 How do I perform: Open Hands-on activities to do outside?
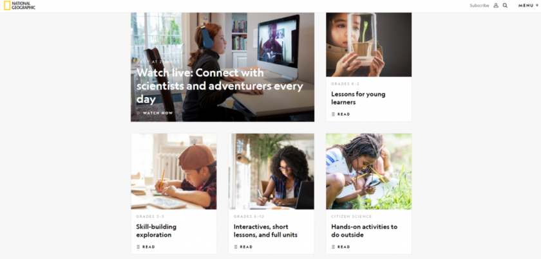pos(364,231)
